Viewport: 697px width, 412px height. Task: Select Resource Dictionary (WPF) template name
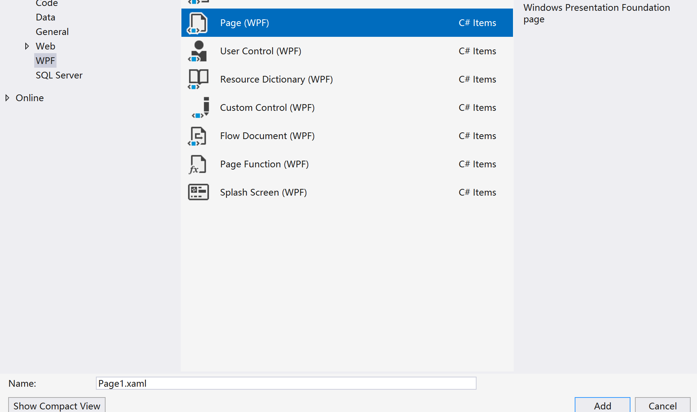click(276, 79)
